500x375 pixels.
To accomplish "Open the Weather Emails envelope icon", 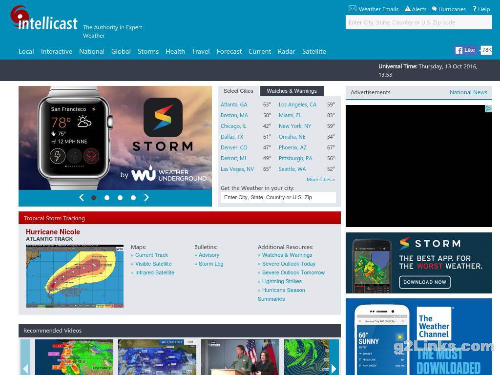I will [353, 9].
